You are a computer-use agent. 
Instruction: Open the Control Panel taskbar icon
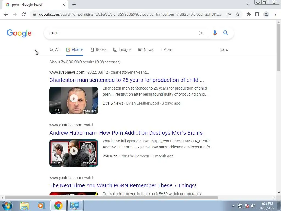coord(75,206)
